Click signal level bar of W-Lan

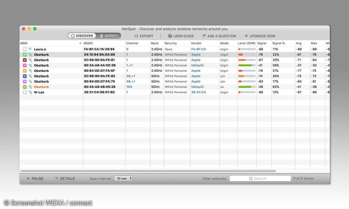pyautogui.click(x=247, y=92)
